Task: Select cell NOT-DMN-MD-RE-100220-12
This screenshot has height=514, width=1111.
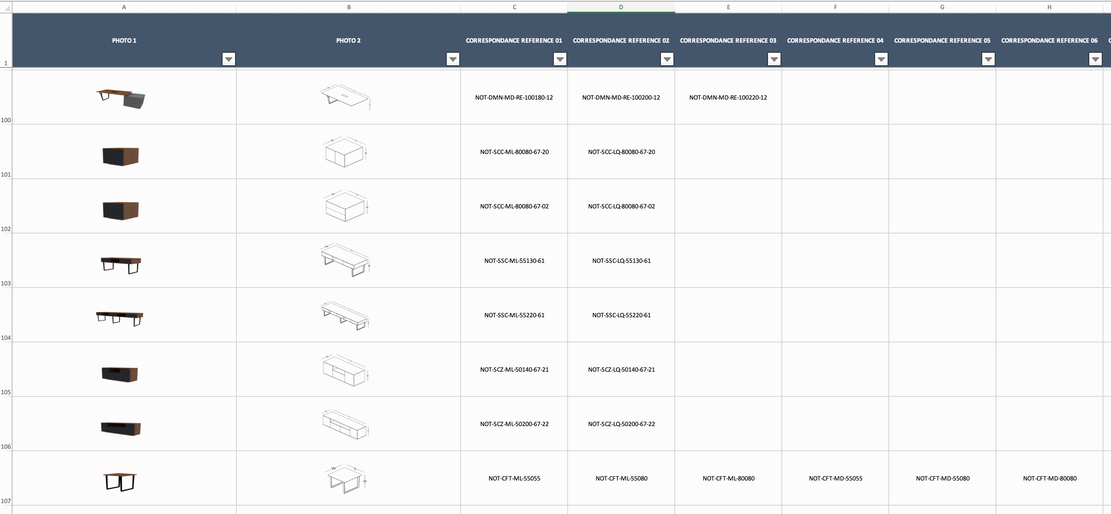Action: pos(728,98)
